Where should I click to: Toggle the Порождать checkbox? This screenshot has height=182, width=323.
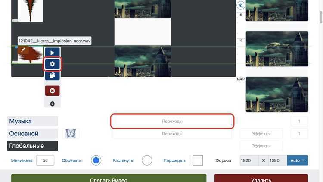[x=198, y=160]
